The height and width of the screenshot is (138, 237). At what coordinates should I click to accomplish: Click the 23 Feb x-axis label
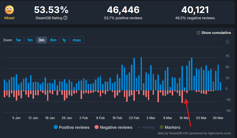(x=134, y=118)
